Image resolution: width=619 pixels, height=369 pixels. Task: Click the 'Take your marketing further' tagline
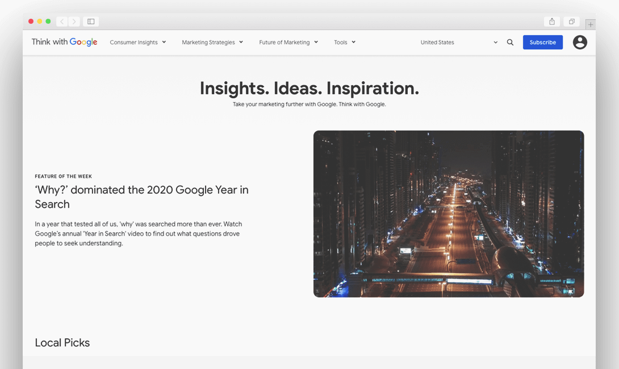[309, 104]
